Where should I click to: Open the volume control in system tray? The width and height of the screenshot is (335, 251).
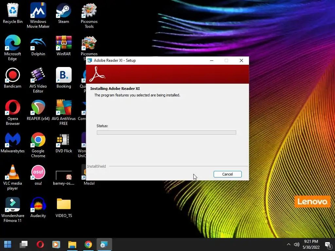(296, 244)
